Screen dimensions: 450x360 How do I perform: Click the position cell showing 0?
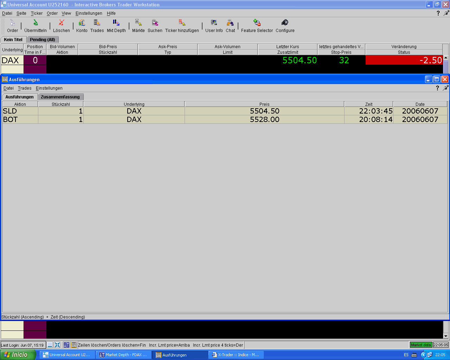[35, 60]
